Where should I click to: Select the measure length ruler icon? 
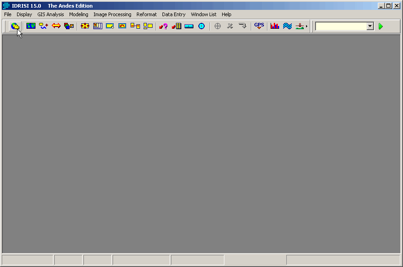point(189,26)
